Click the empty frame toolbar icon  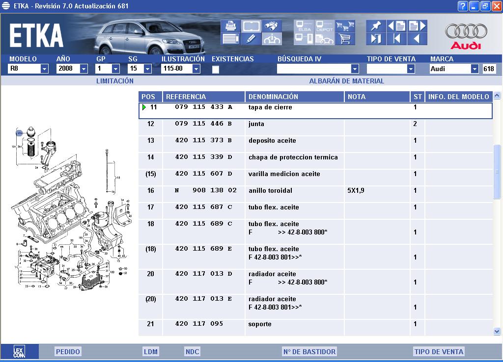click(251, 26)
